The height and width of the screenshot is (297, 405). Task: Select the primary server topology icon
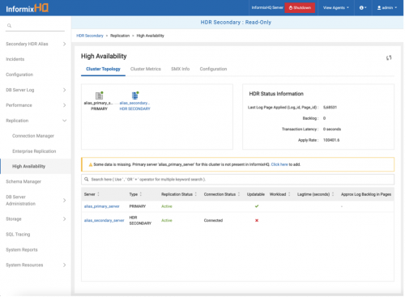pyautogui.click(x=99, y=95)
